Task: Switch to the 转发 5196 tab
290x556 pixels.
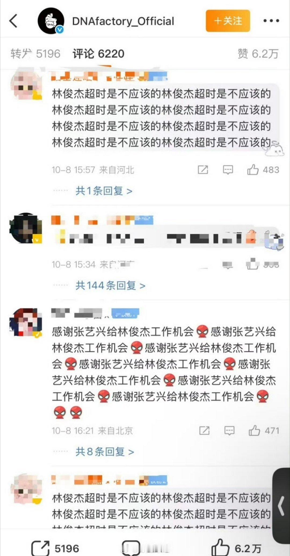Action: pos(35,54)
